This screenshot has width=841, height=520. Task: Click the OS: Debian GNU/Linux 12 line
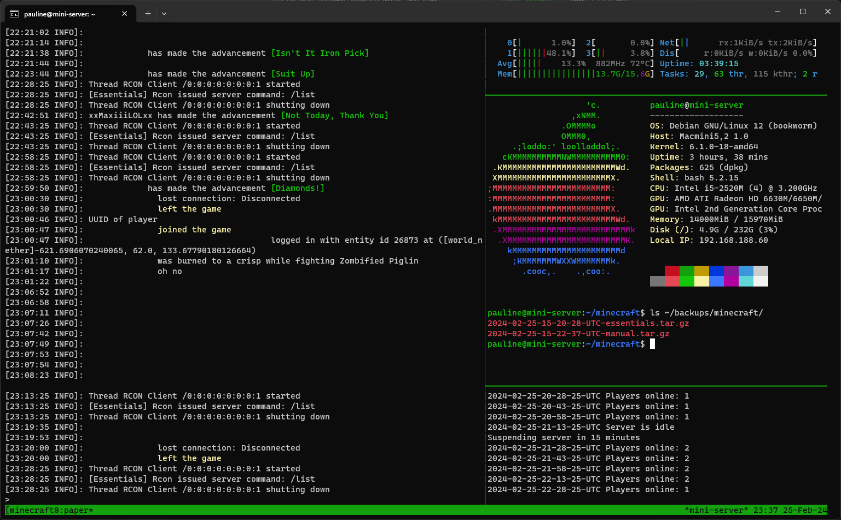coord(733,126)
